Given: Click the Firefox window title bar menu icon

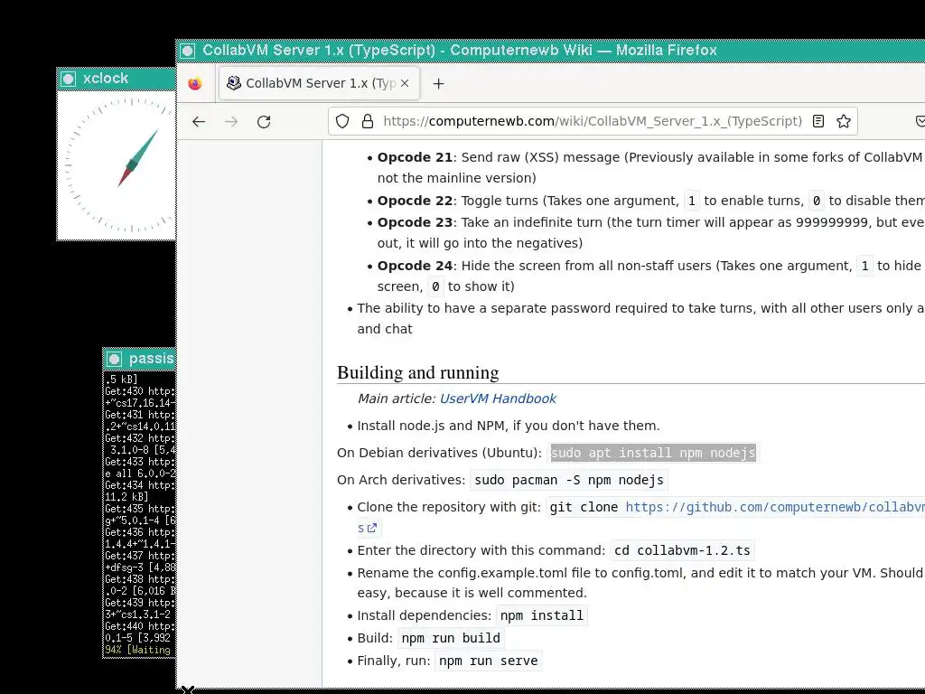Looking at the screenshot, I should [x=188, y=51].
